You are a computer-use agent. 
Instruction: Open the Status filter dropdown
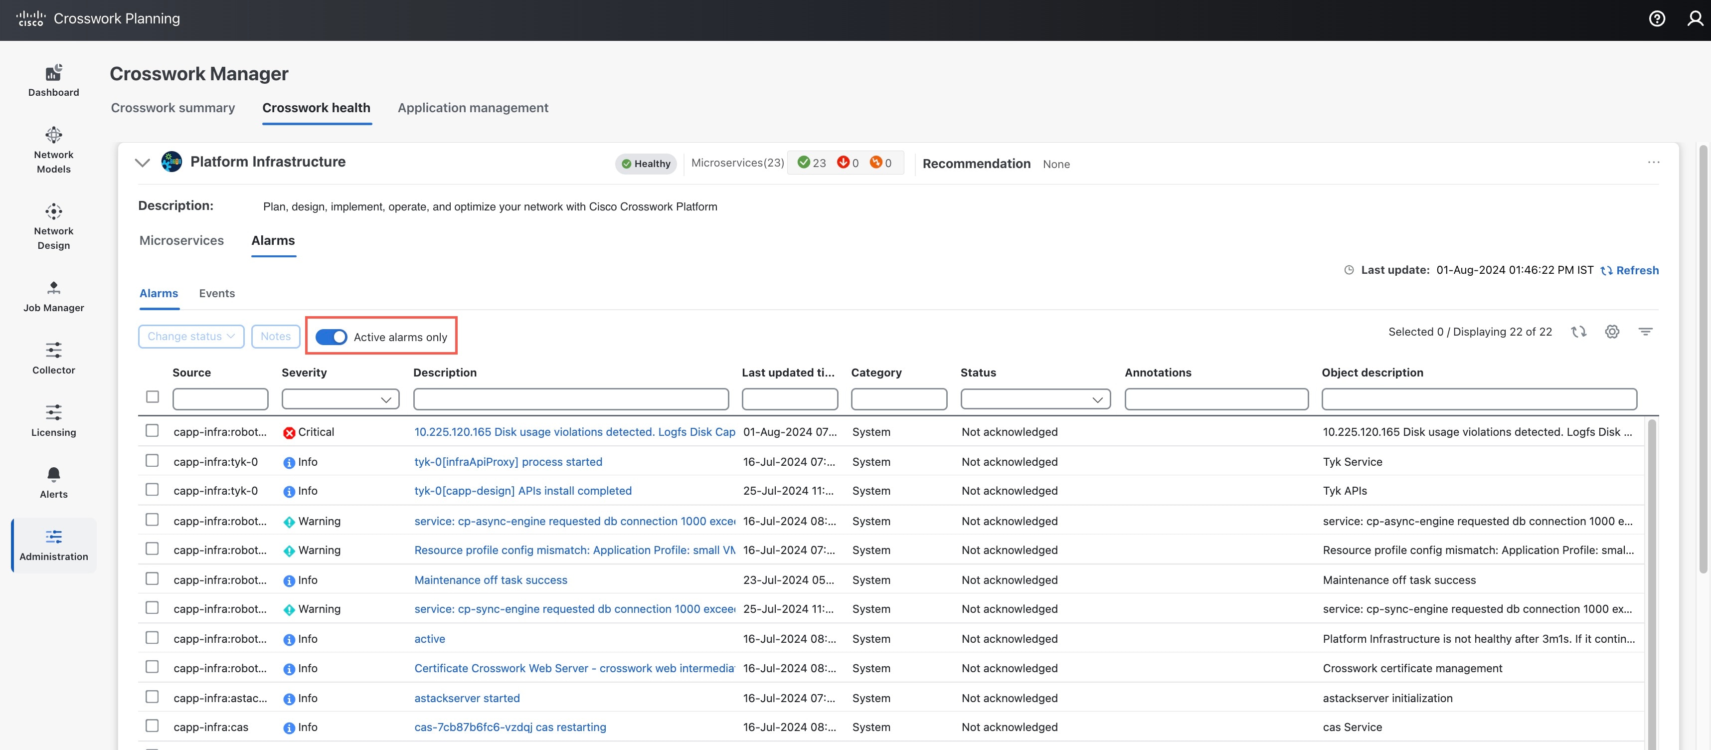tap(1035, 399)
